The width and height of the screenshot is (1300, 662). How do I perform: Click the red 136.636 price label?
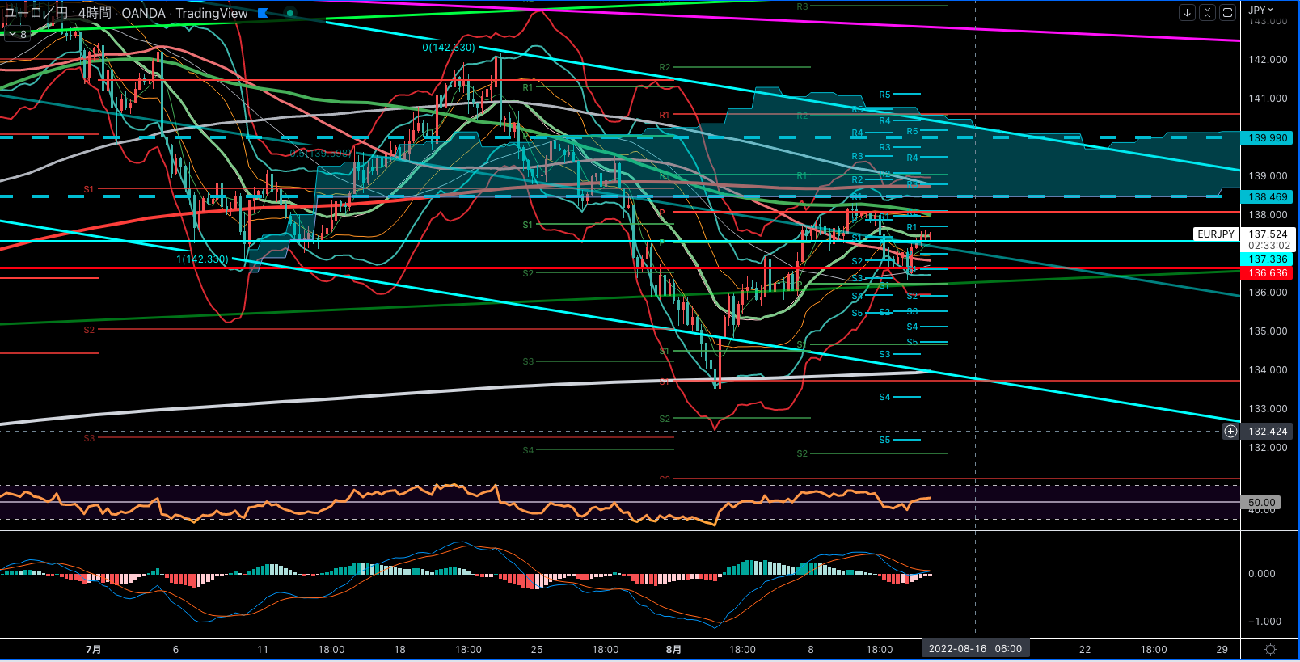click(1267, 273)
